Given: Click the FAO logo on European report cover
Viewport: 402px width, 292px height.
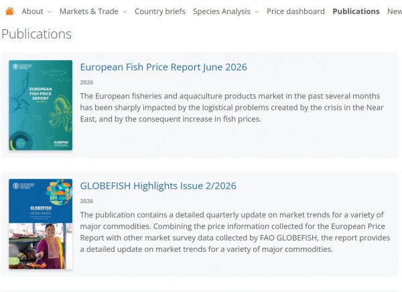Looking at the screenshot, I should pos(15,67).
